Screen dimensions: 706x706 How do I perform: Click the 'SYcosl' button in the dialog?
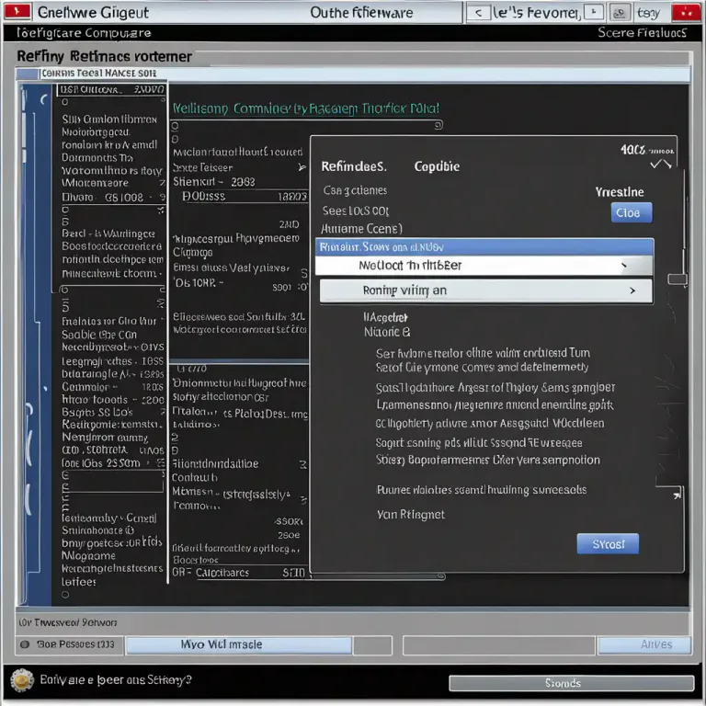point(608,544)
